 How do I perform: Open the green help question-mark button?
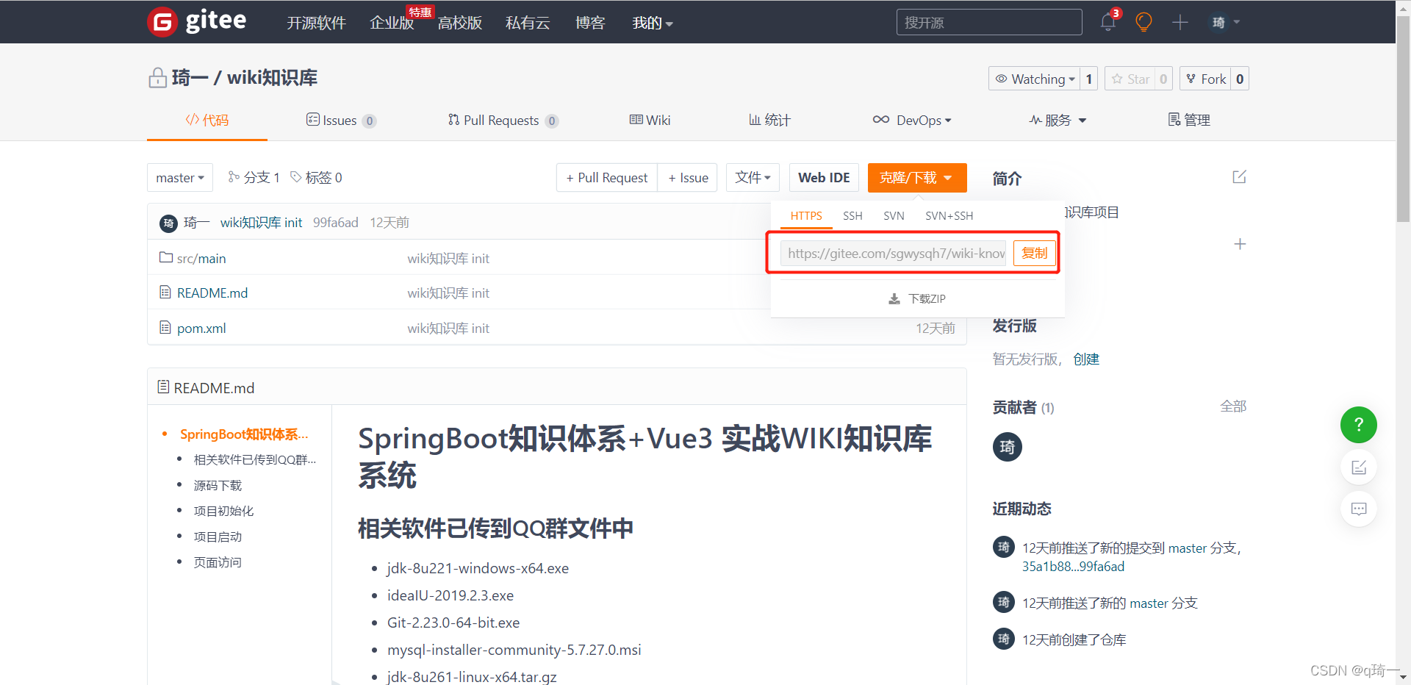point(1359,425)
